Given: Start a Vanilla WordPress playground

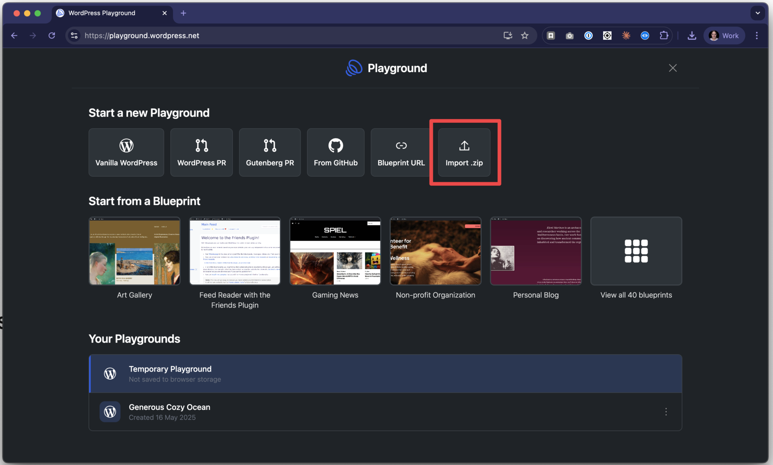Looking at the screenshot, I should point(126,152).
